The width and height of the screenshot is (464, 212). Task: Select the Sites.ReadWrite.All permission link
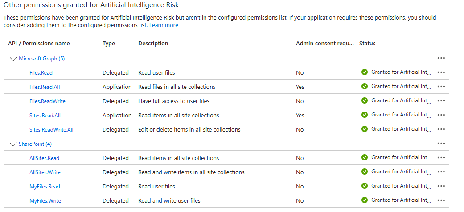tap(51, 130)
